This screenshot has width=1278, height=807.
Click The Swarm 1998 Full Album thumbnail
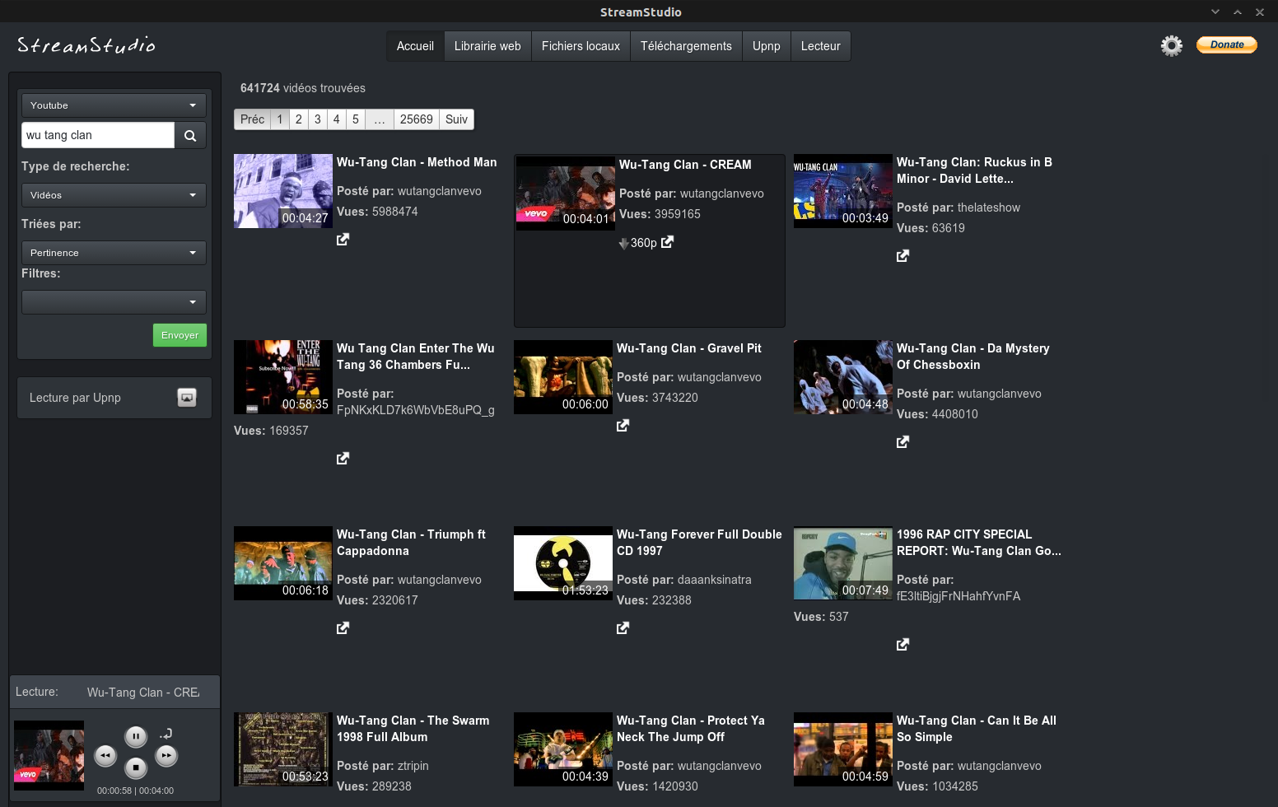coord(282,749)
